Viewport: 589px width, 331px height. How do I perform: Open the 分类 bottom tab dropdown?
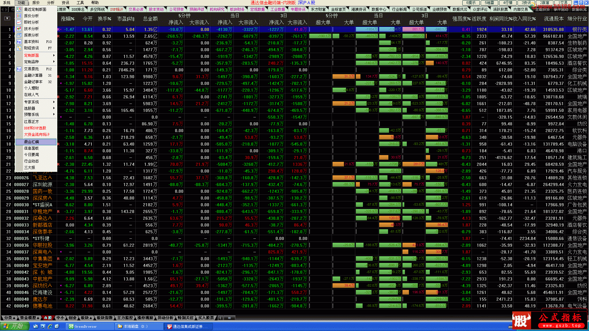pyautogui.click(x=14, y=318)
